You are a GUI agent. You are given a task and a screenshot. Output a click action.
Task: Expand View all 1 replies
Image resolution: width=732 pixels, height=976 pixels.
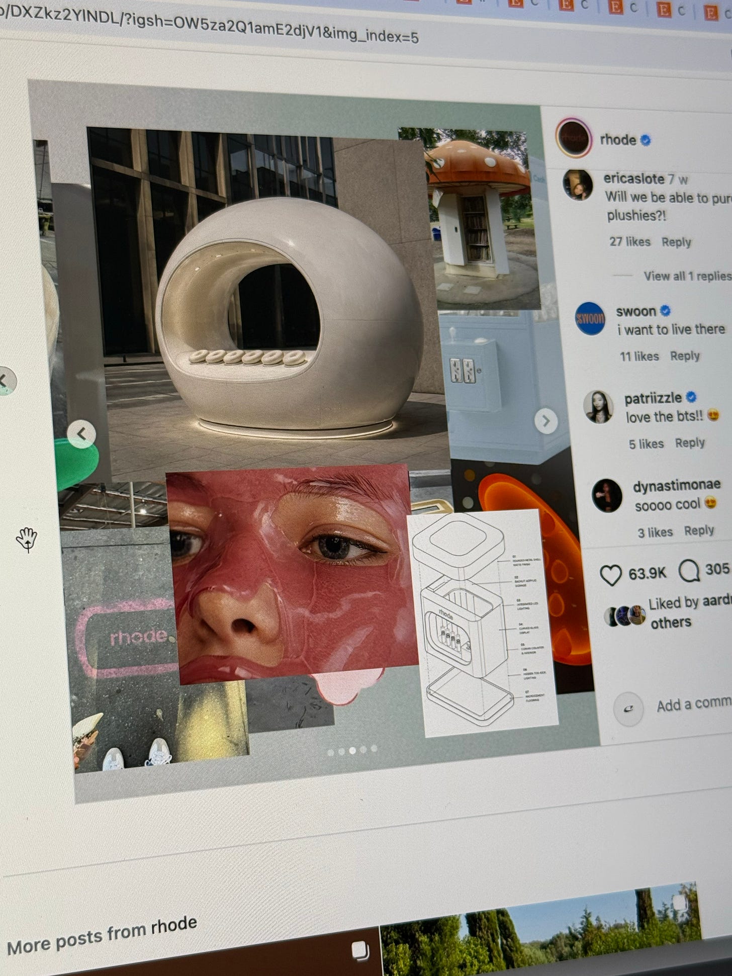point(687,276)
